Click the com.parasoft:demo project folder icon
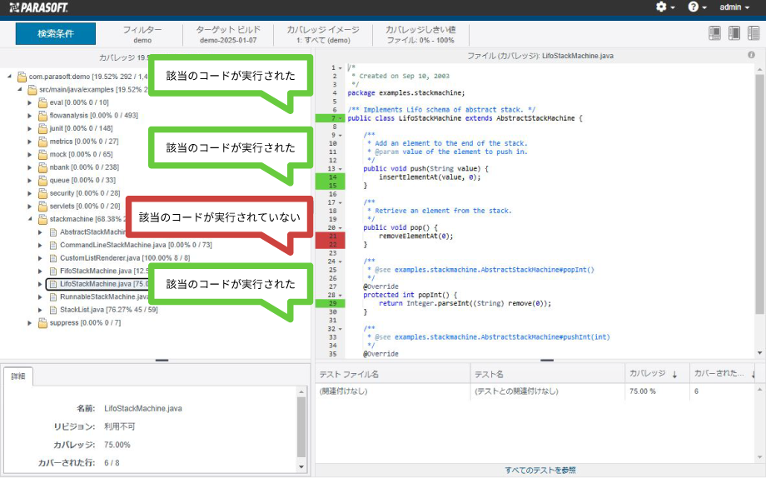Image resolution: width=766 pixels, height=478 pixels. click(22, 77)
